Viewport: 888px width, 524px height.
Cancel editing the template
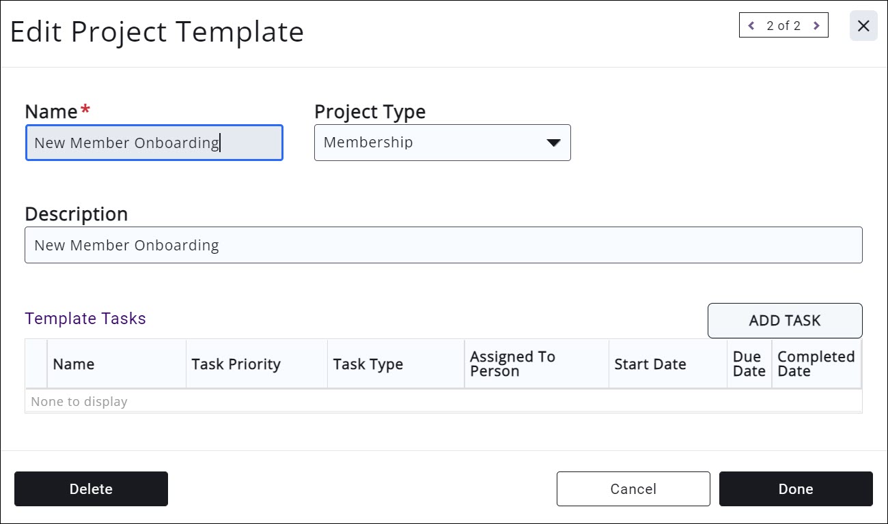tap(633, 489)
